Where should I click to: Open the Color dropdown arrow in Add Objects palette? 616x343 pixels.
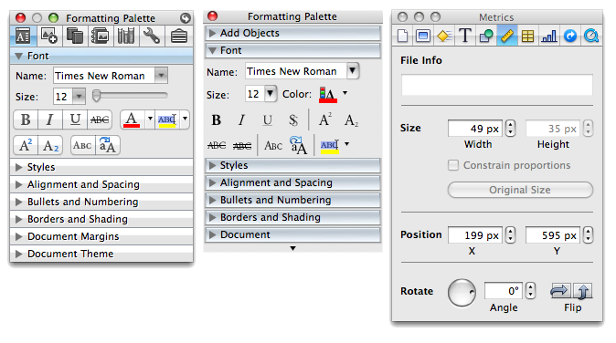345,93
